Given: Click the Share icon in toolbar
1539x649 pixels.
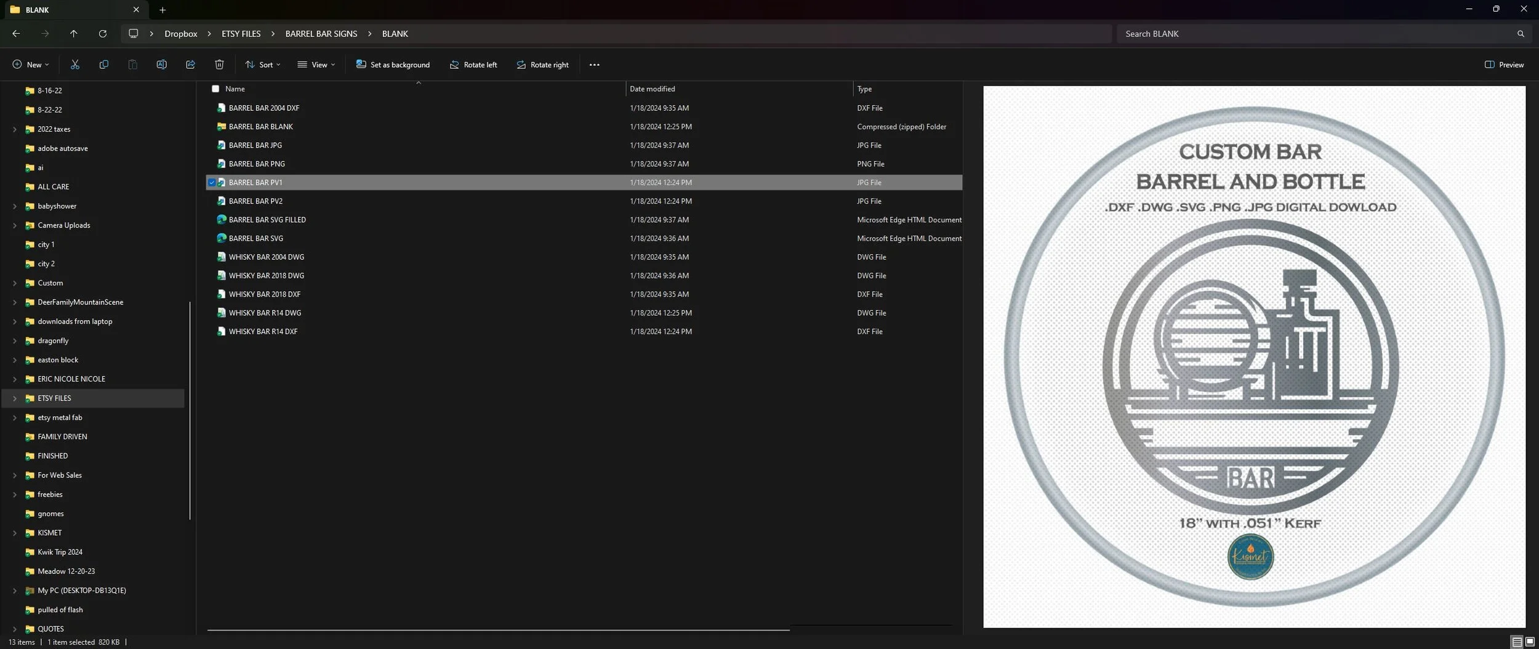Looking at the screenshot, I should click(x=190, y=65).
